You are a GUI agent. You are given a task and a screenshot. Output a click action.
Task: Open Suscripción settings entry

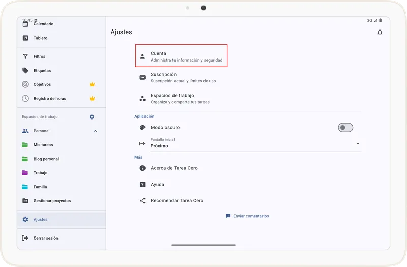(x=183, y=77)
